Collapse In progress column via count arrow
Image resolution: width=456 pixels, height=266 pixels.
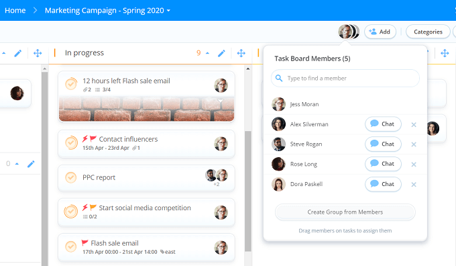tap(207, 53)
